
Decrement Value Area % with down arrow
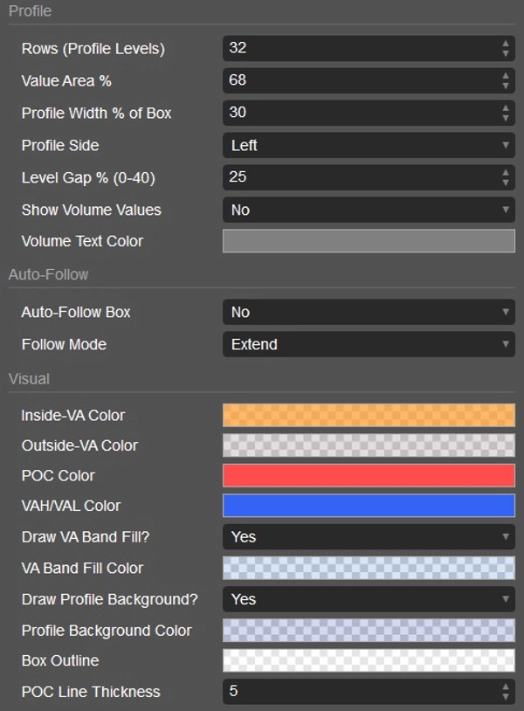[x=507, y=85]
